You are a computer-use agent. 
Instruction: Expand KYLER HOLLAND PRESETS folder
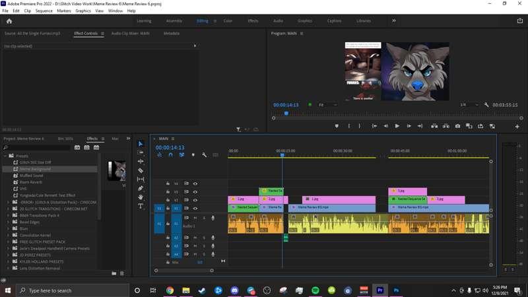pyautogui.click(x=8, y=261)
